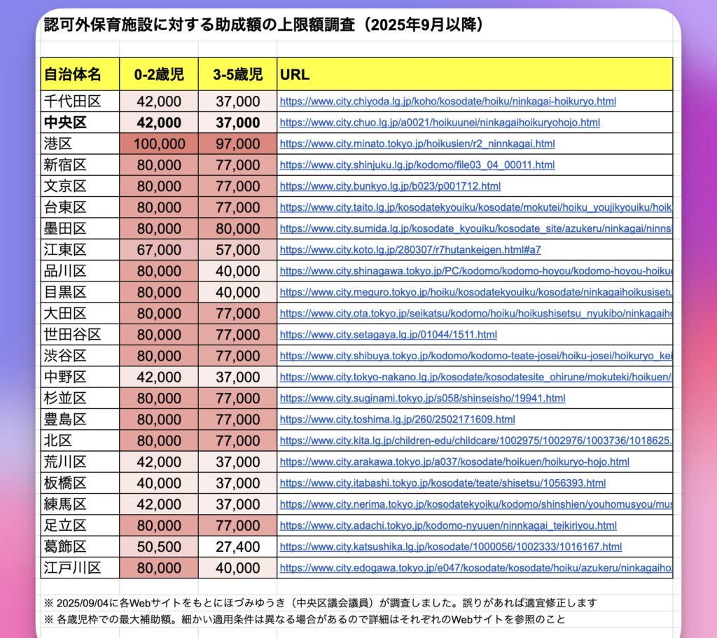Screen dimensions: 717x638
Task: Open the city.nerima.tokyo.jp kosodatekyoiku link
Action: click(x=475, y=504)
